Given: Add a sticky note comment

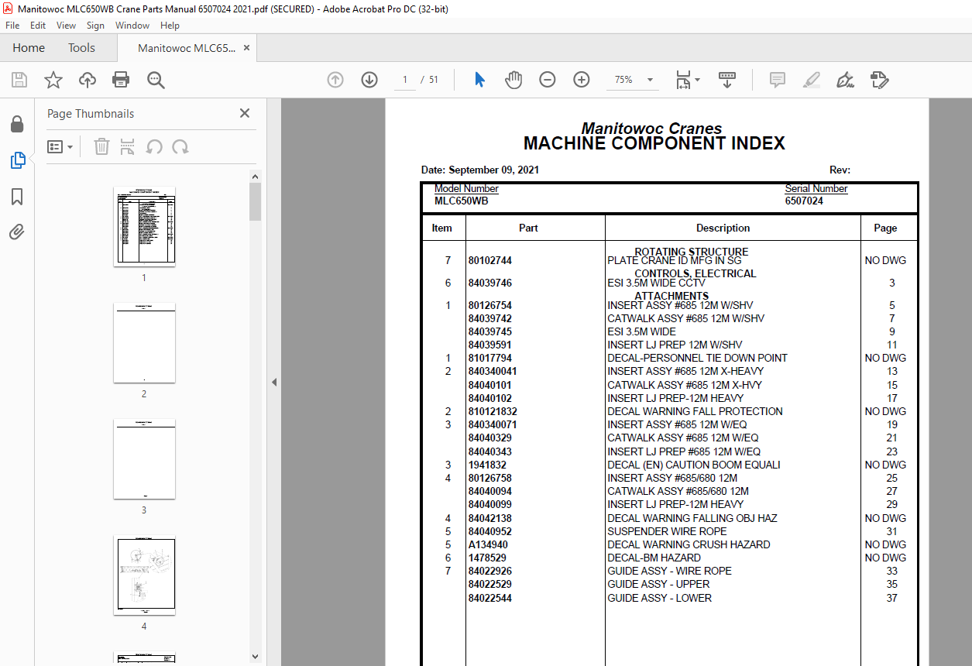Looking at the screenshot, I should [777, 80].
